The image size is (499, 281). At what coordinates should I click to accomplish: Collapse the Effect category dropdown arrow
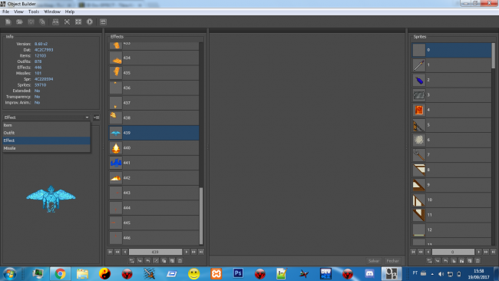(x=87, y=117)
